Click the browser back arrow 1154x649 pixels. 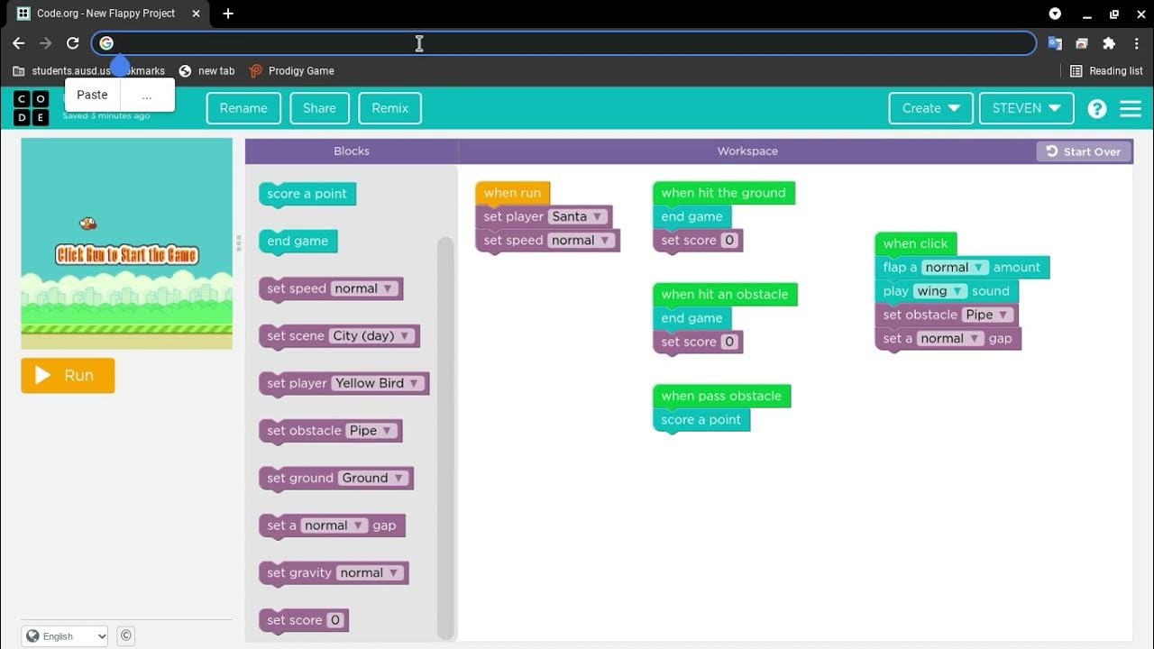[18, 43]
